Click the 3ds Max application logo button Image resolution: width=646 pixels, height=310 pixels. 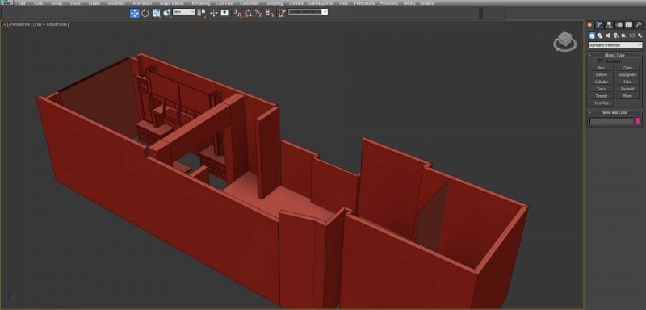click(6, 2)
